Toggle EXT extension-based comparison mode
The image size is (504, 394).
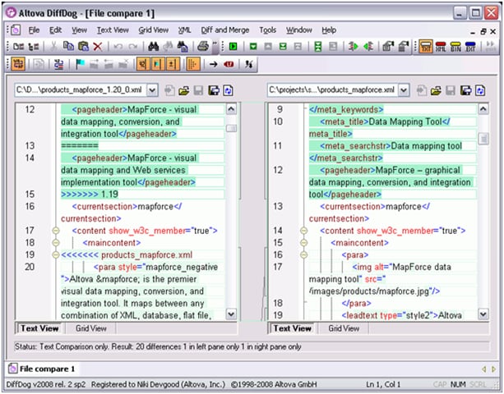coord(470,47)
